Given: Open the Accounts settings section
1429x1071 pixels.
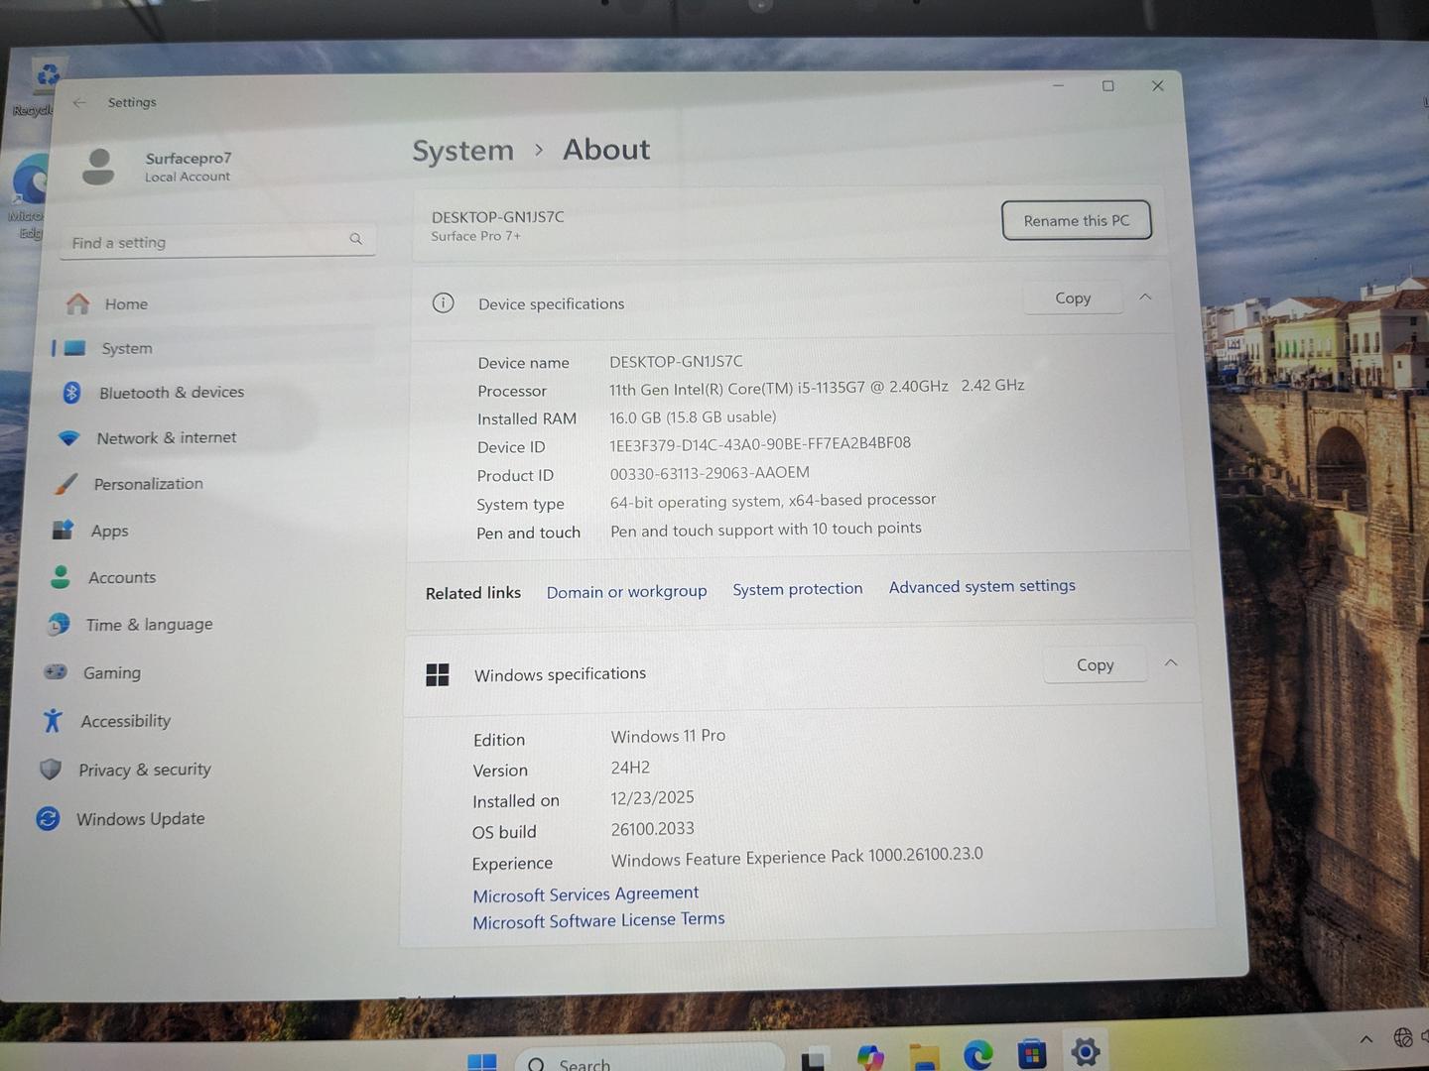Looking at the screenshot, I should tap(121, 578).
